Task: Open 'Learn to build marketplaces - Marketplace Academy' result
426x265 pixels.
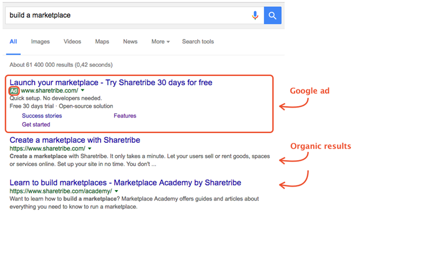Action: (125, 183)
